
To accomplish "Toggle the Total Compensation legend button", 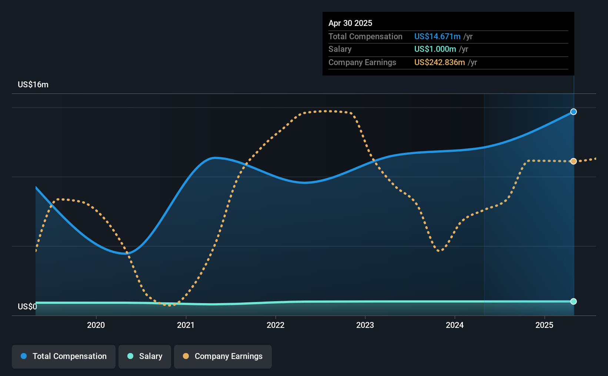I will 63,356.
